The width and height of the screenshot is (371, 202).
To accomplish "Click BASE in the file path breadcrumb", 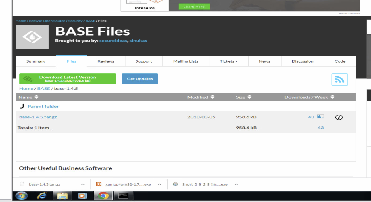I will [44, 88].
